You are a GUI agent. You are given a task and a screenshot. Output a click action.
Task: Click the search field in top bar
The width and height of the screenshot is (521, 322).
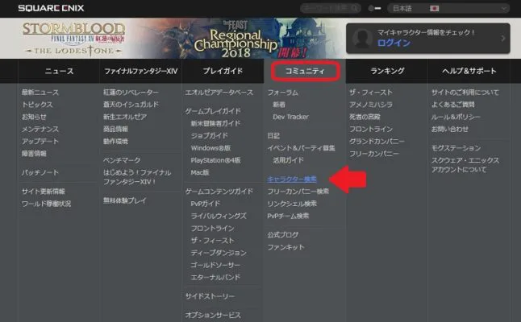coord(331,8)
